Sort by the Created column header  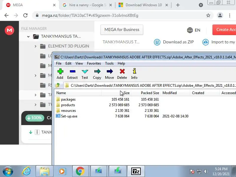tap(205, 93)
